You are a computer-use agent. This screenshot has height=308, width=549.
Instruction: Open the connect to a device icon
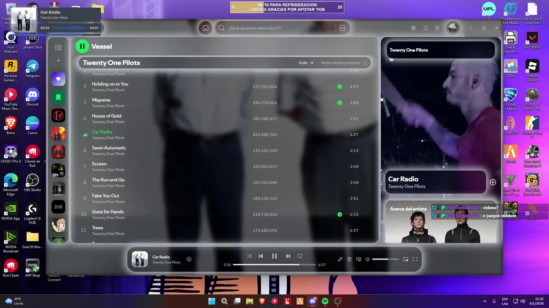point(359,259)
